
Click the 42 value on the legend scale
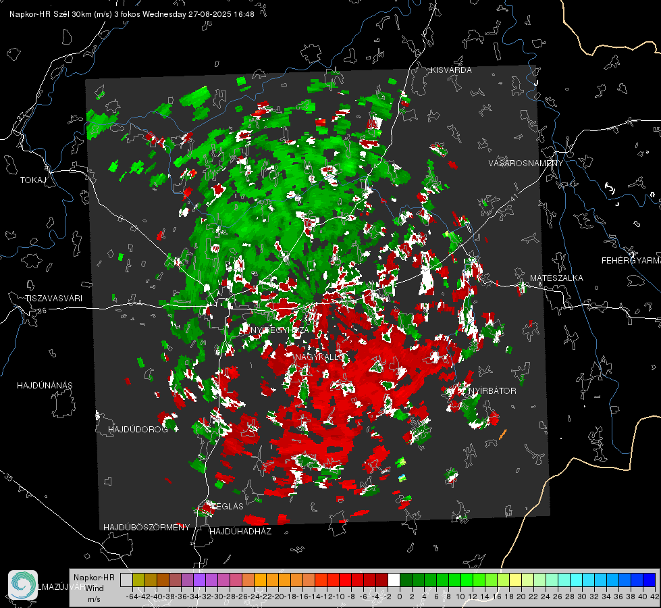(655, 597)
